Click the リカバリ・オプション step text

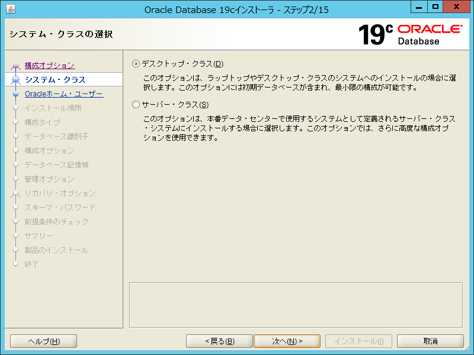(60, 193)
